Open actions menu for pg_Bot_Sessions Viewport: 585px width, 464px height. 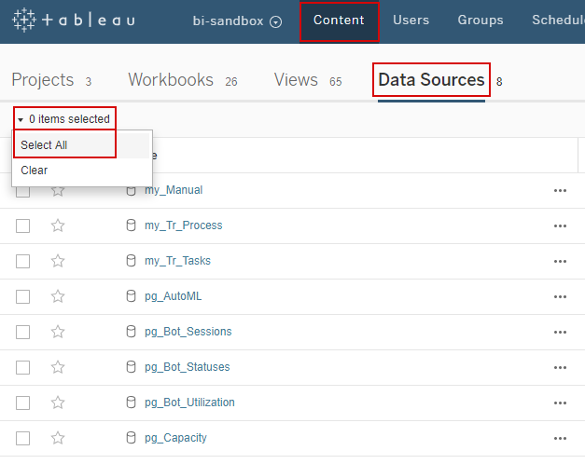coord(560,332)
